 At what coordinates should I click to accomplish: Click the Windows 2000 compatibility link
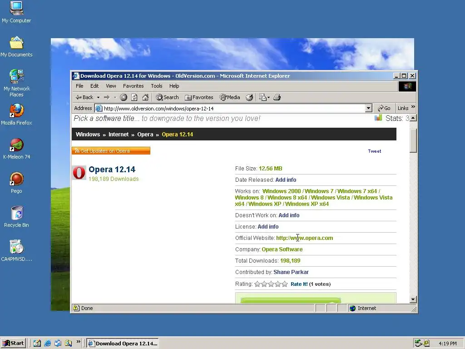point(282,191)
